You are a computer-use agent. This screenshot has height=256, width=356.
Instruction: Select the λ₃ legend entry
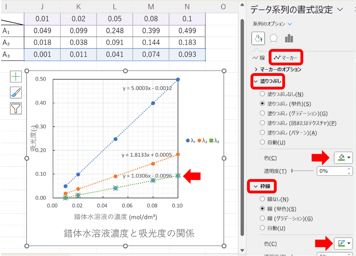point(214,141)
